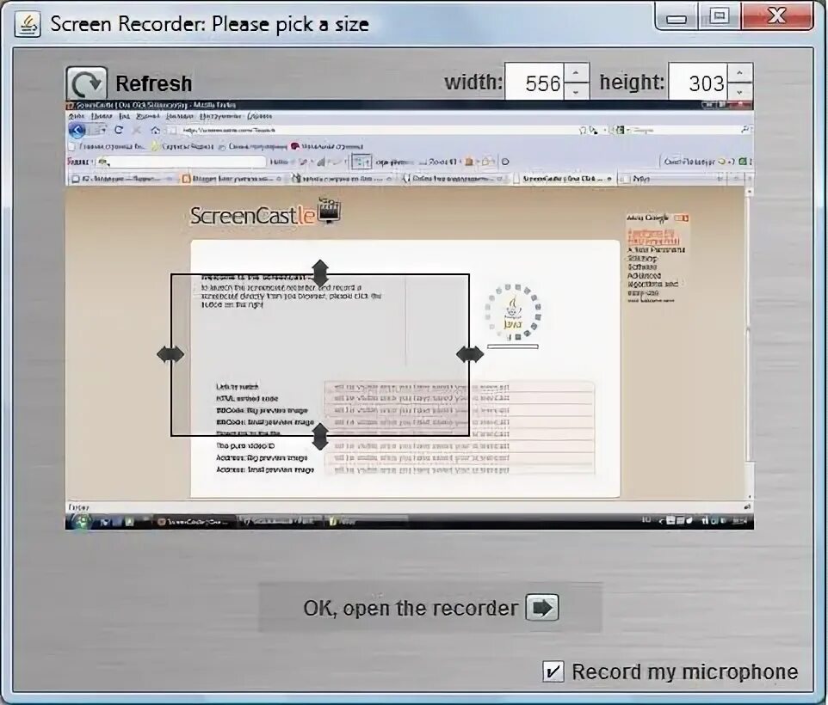Minimize the Screen Recorder window
This screenshot has height=705, width=828.
coord(677,16)
